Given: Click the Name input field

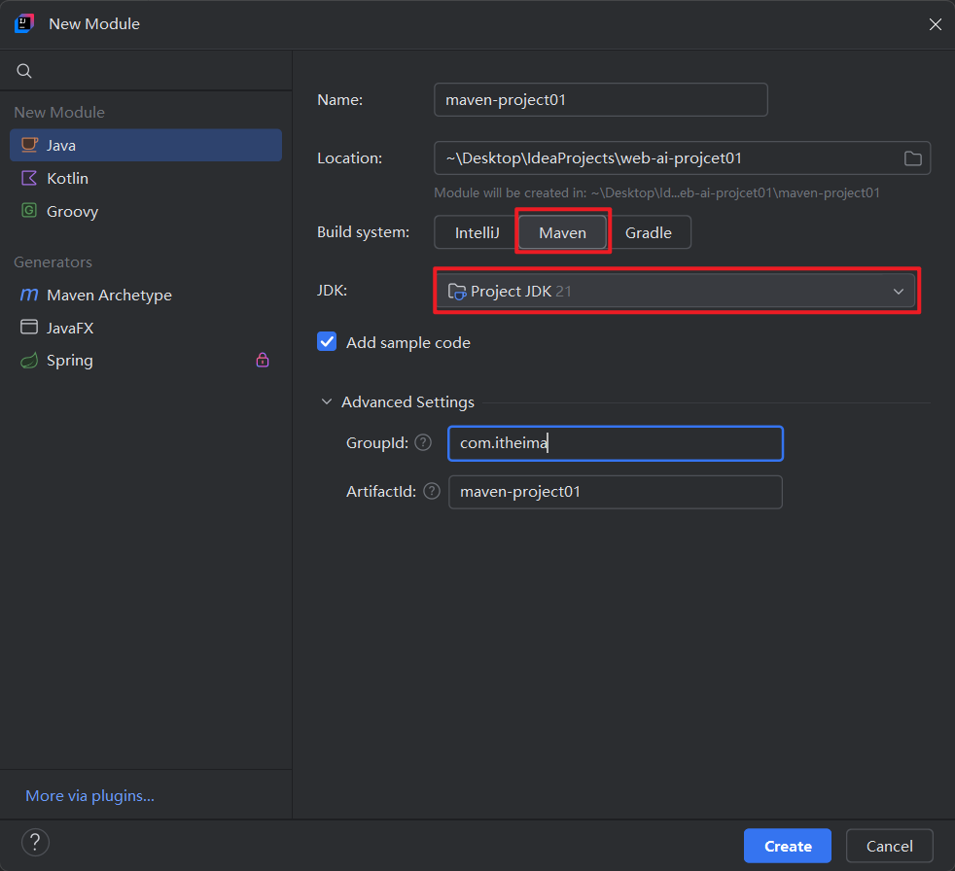Looking at the screenshot, I should tap(601, 100).
